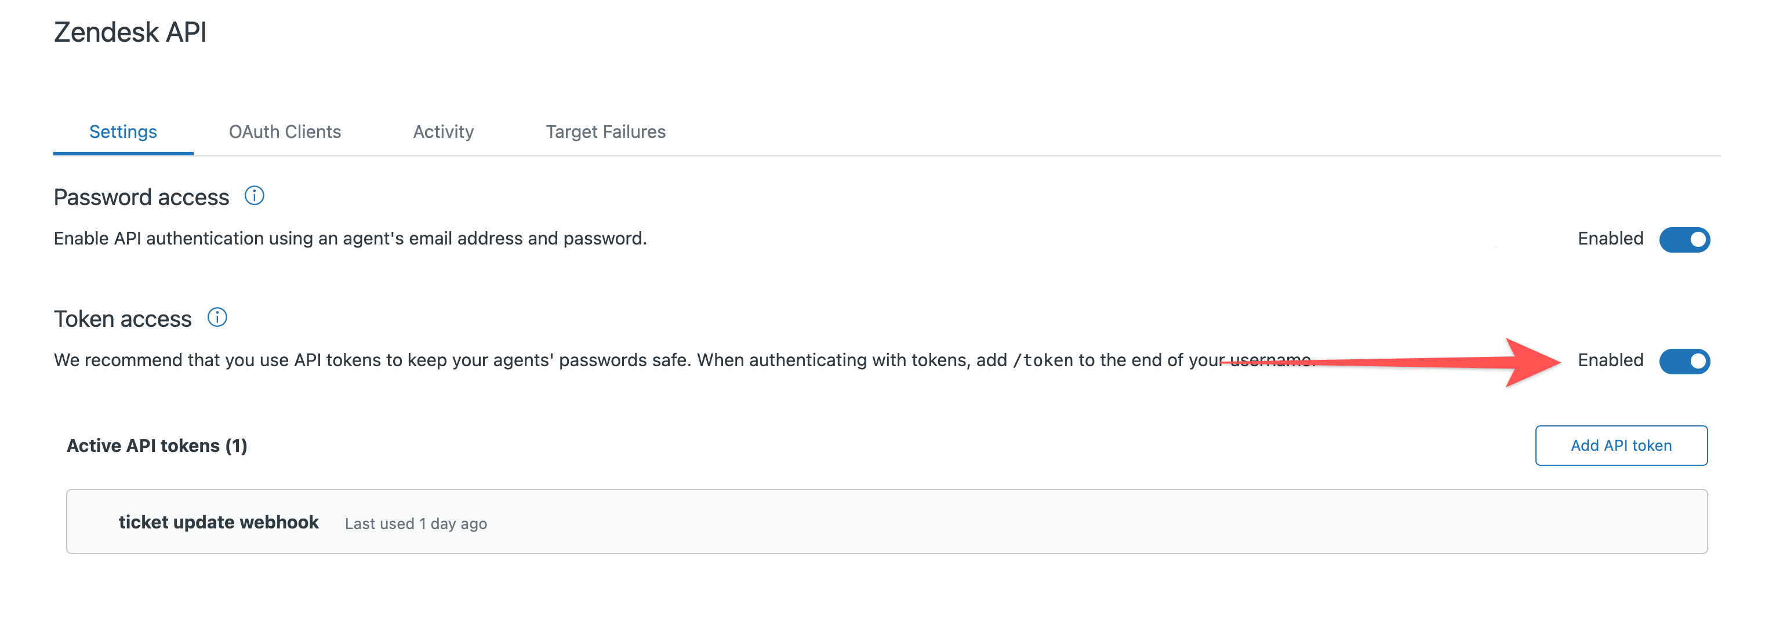This screenshot has height=620, width=1765.
Task: View the Target Failures tab
Action: [605, 132]
